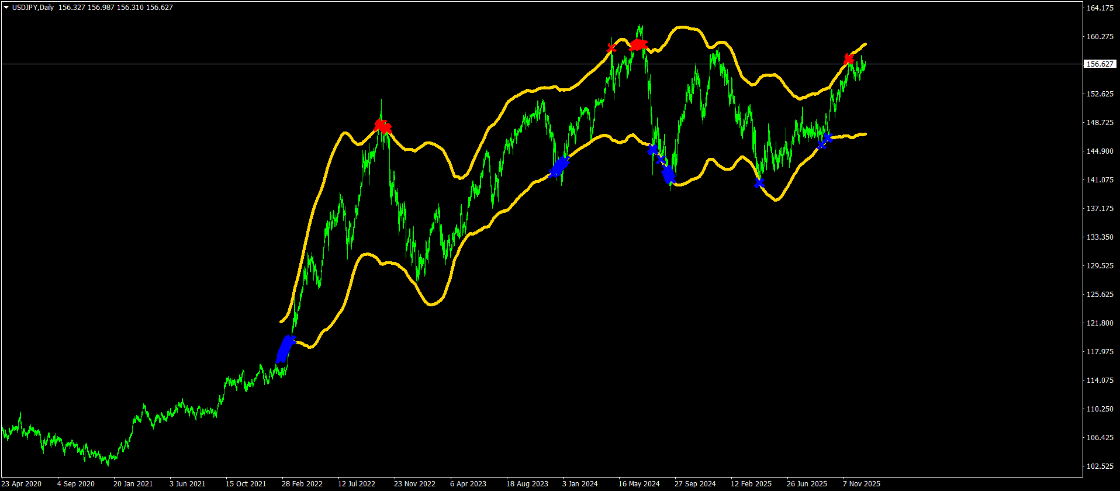Click the 20 Jan 2021 date label
The height and width of the screenshot is (491, 1120).
coord(133,484)
